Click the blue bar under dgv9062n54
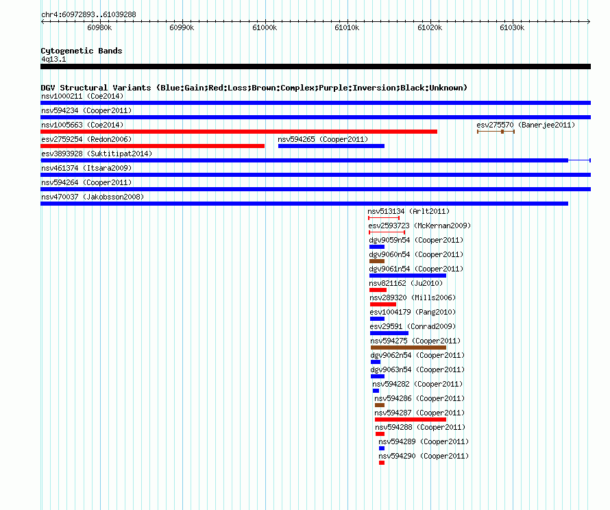Image resolution: width=610 pixels, height=510 pixels. pos(376,362)
